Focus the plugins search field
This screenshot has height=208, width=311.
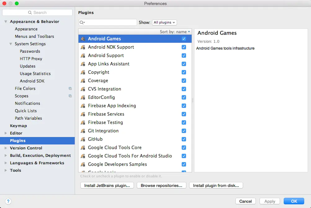108,22
